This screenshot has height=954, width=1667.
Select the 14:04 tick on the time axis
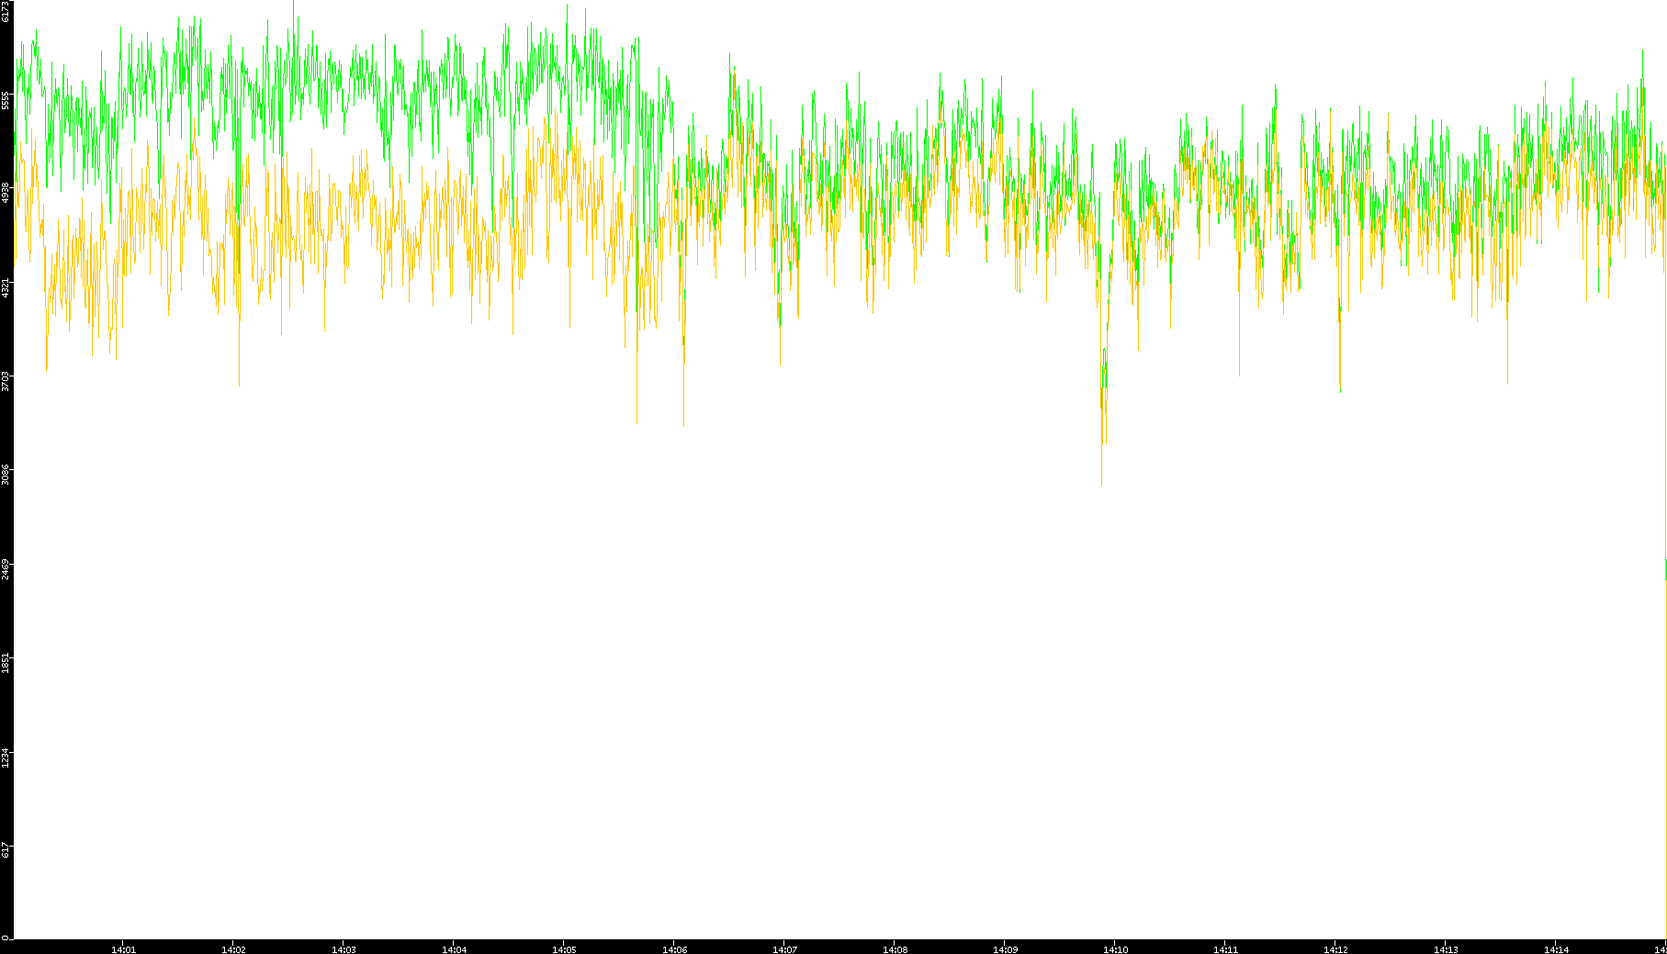(454, 949)
